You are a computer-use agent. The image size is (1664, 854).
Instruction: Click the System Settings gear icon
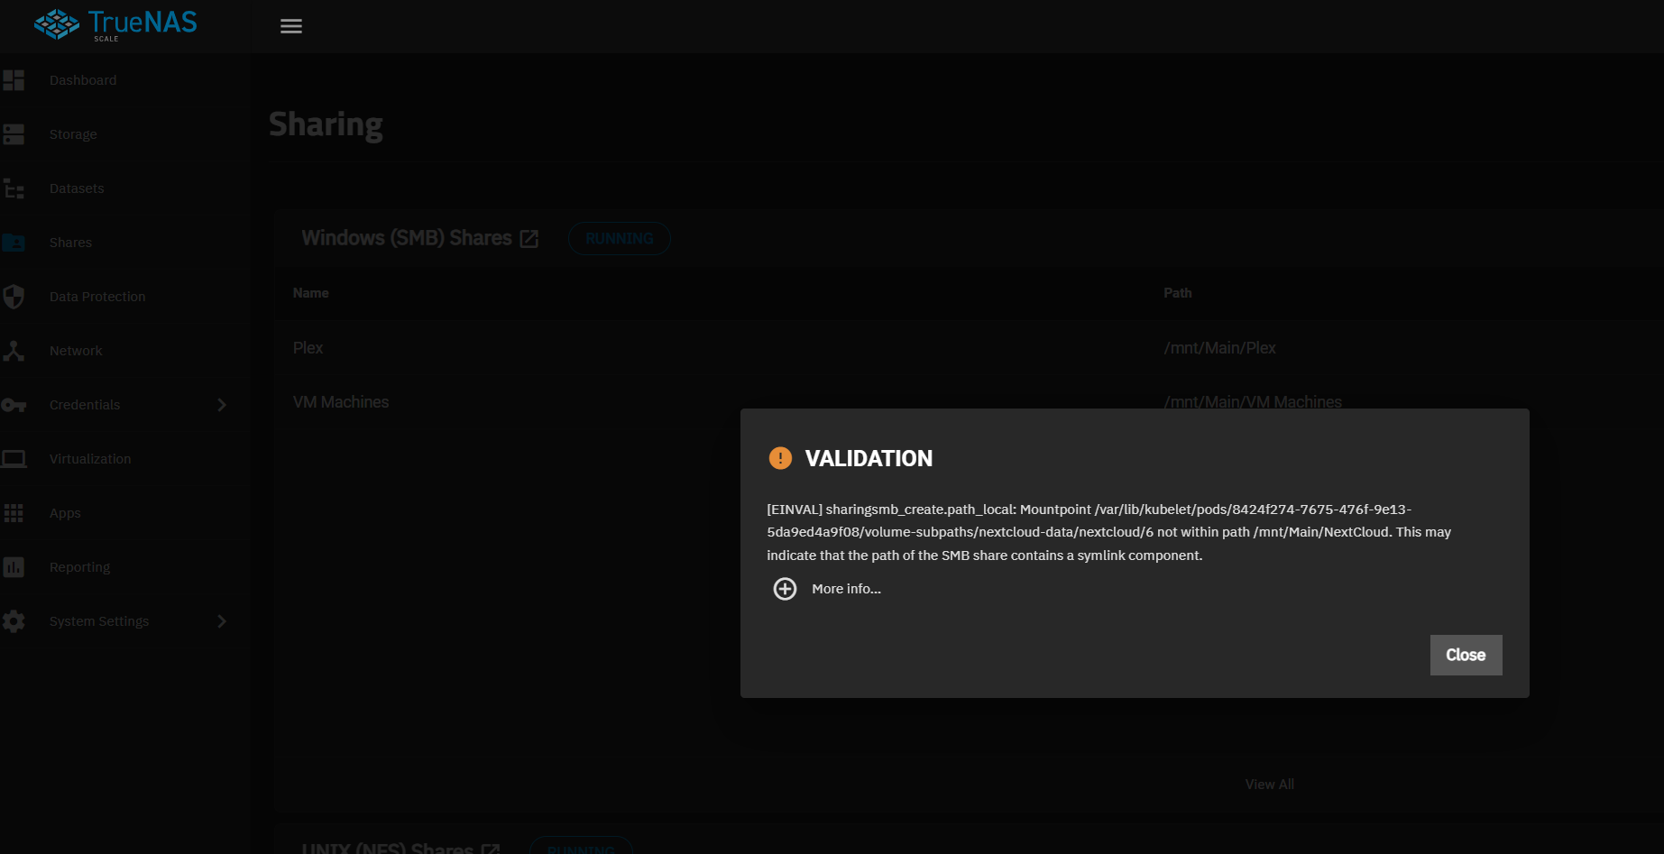14,621
